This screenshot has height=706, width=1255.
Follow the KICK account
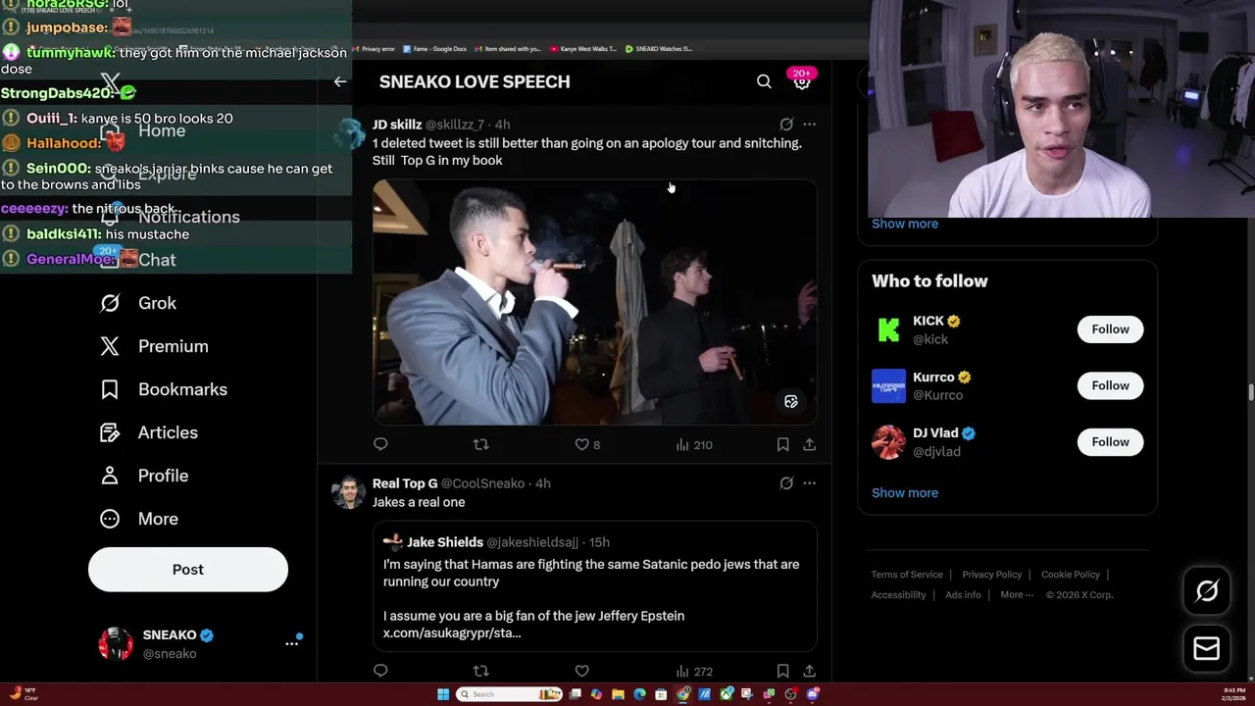pos(1110,329)
